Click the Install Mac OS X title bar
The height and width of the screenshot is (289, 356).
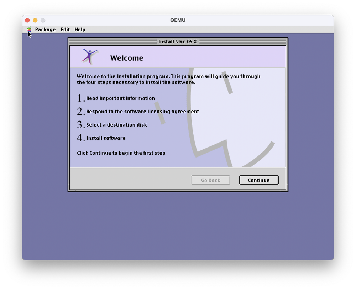click(178, 42)
